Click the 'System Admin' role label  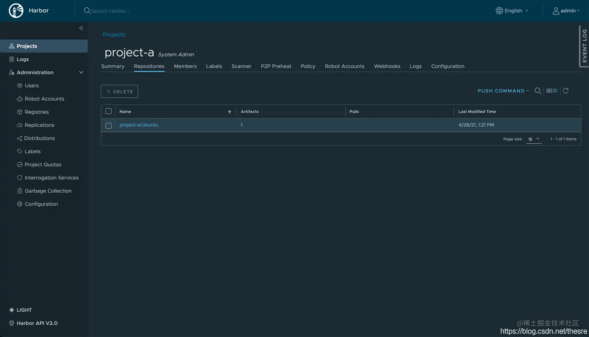[x=176, y=55]
